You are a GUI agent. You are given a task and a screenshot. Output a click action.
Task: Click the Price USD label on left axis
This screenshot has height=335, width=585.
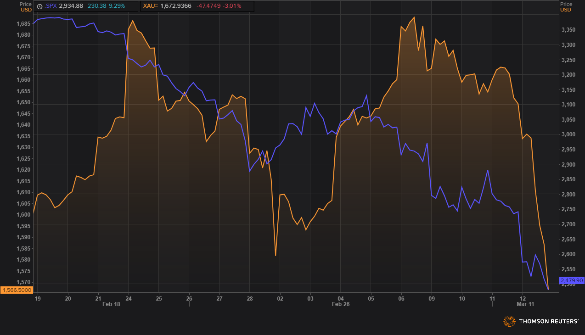pyautogui.click(x=26, y=6)
